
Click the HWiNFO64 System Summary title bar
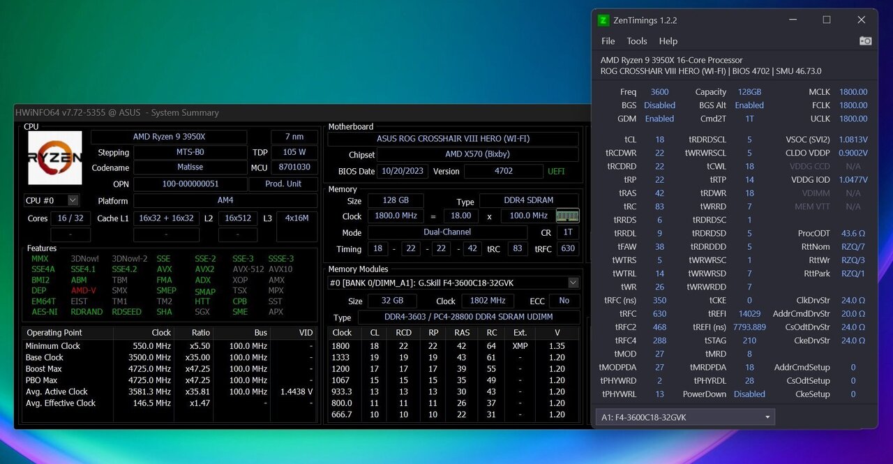click(209, 112)
